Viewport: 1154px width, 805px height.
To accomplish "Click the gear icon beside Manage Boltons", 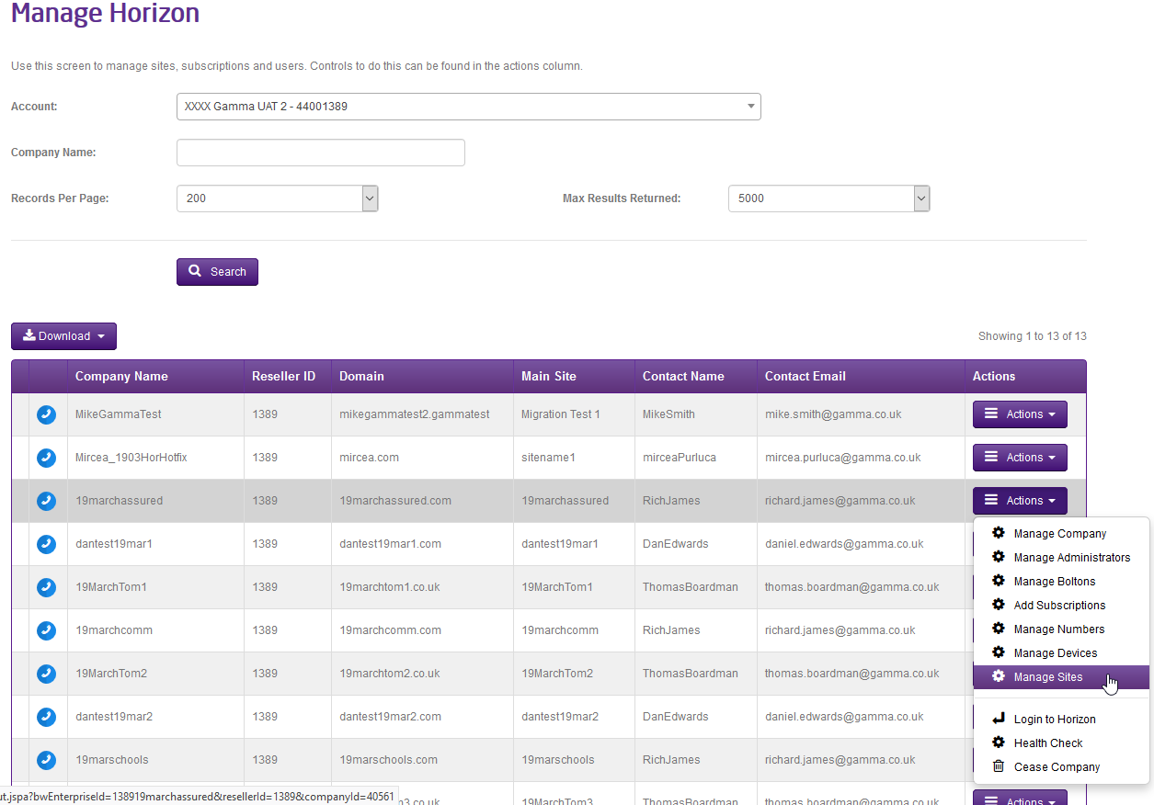I will pos(999,581).
